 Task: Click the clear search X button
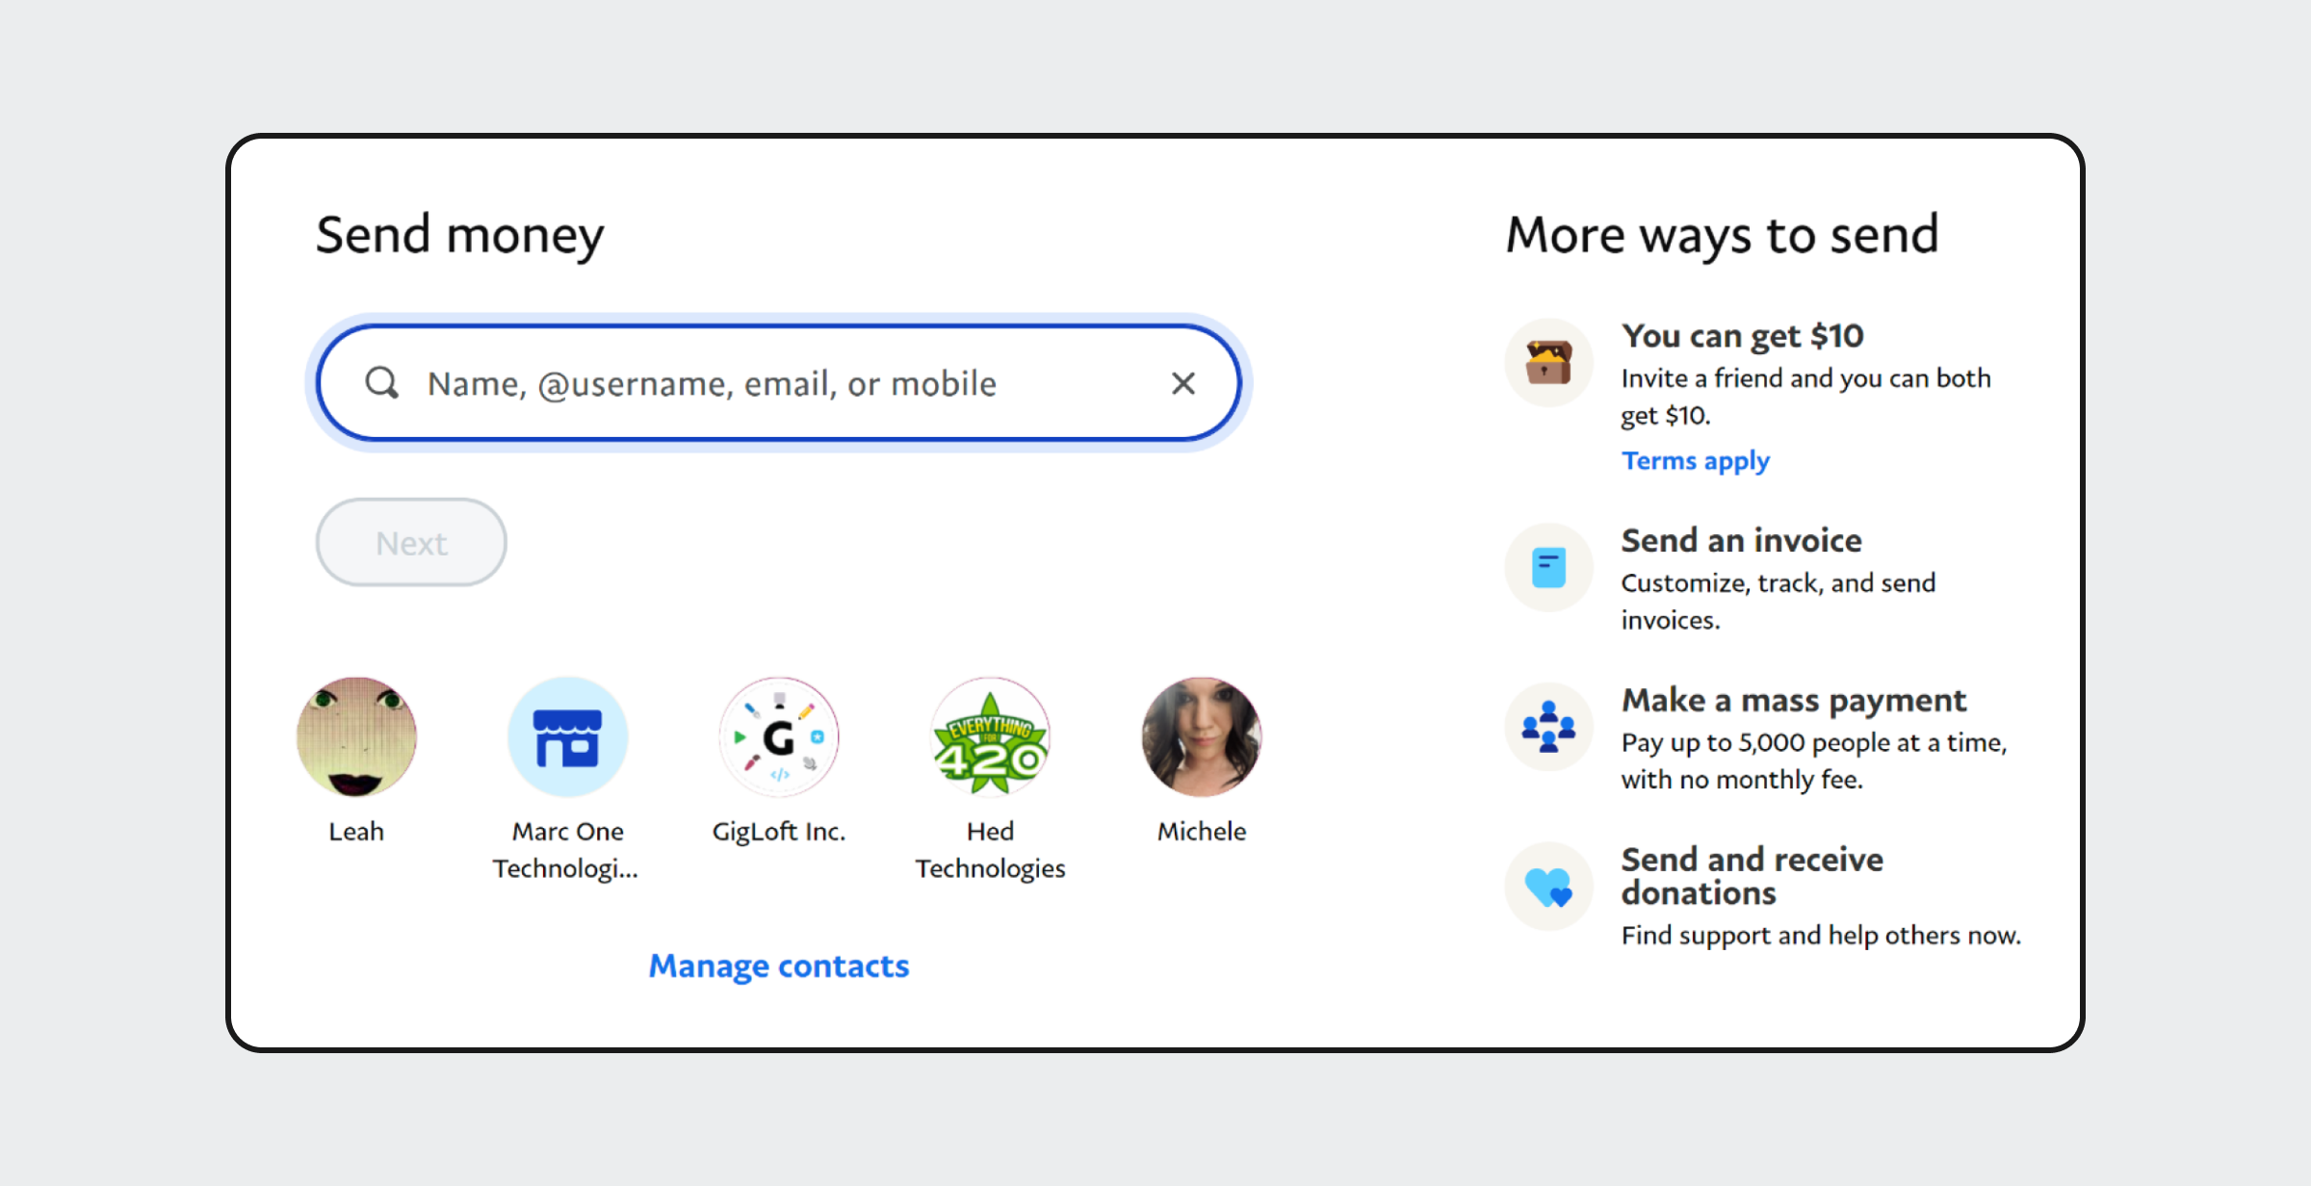[1185, 383]
